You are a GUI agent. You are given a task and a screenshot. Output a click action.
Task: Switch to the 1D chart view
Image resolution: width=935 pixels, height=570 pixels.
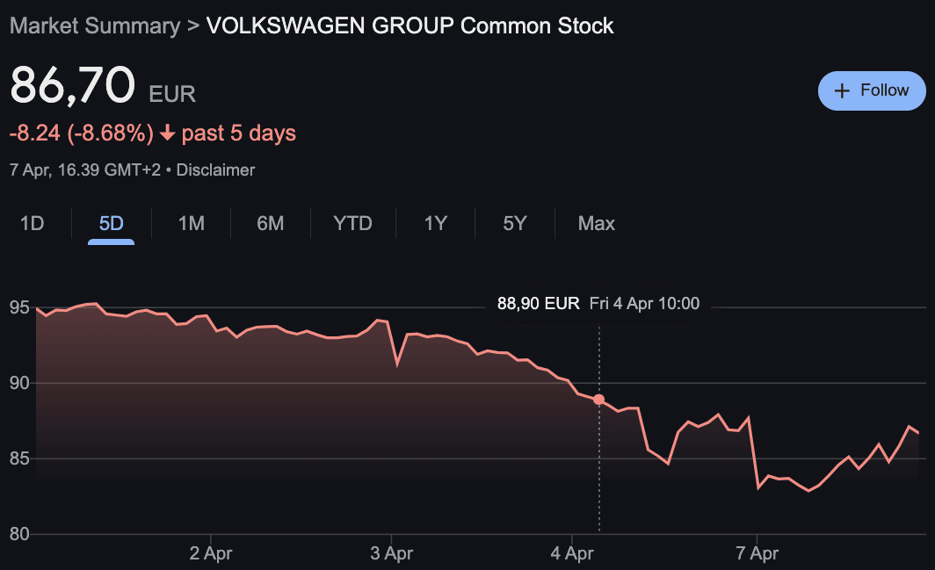[x=32, y=223]
